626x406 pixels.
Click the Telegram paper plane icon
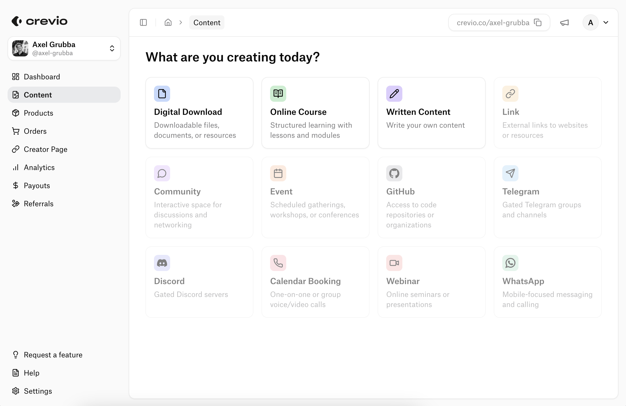510,173
